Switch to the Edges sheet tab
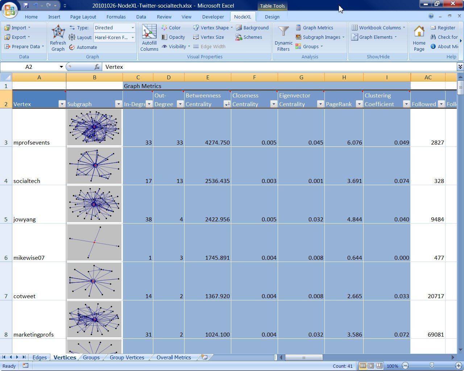This screenshot has height=371, width=464. pyautogui.click(x=40, y=358)
